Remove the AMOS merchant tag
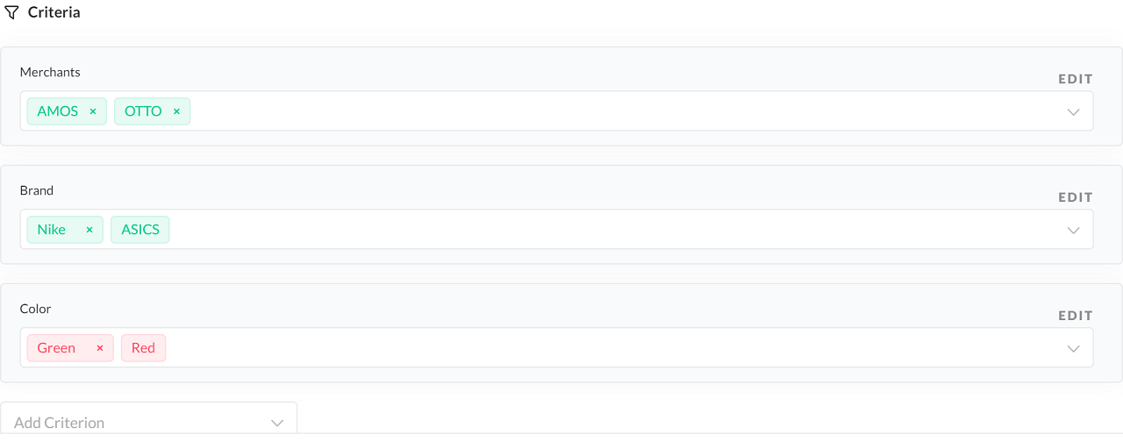The height and width of the screenshot is (442, 1123). pyautogui.click(x=93, y=111)
